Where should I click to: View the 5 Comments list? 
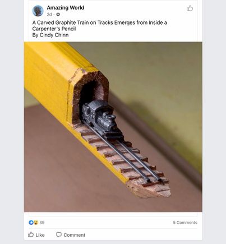(185, 223)
